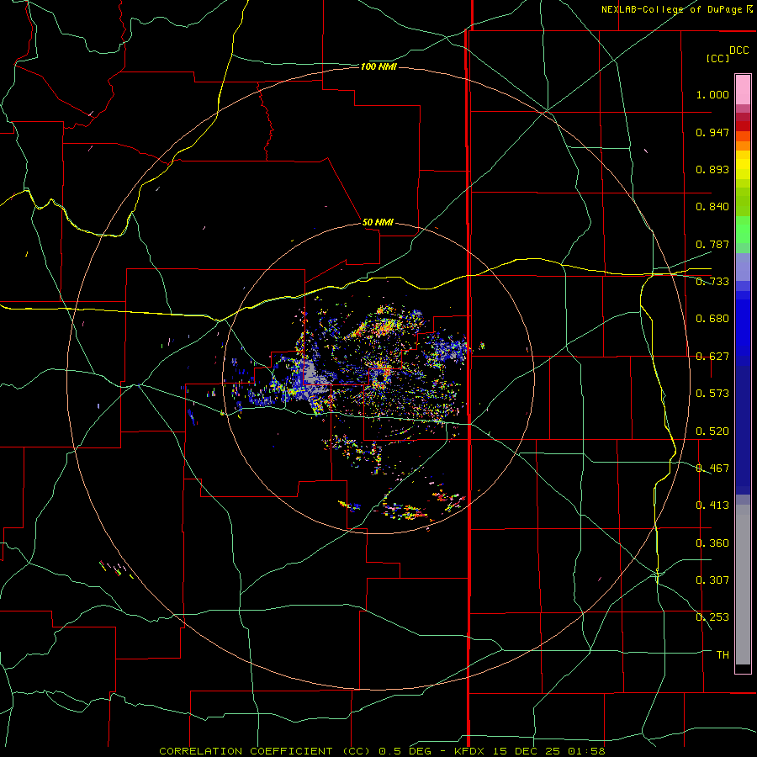Click the 0.413 value on color scale

(x=712, y=506)
